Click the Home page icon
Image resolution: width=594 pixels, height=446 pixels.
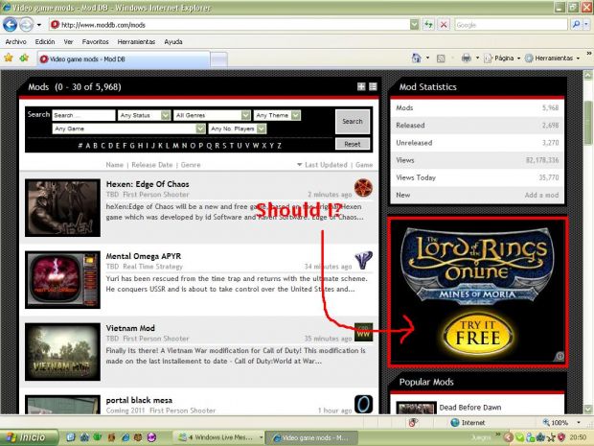click(417, 58)
